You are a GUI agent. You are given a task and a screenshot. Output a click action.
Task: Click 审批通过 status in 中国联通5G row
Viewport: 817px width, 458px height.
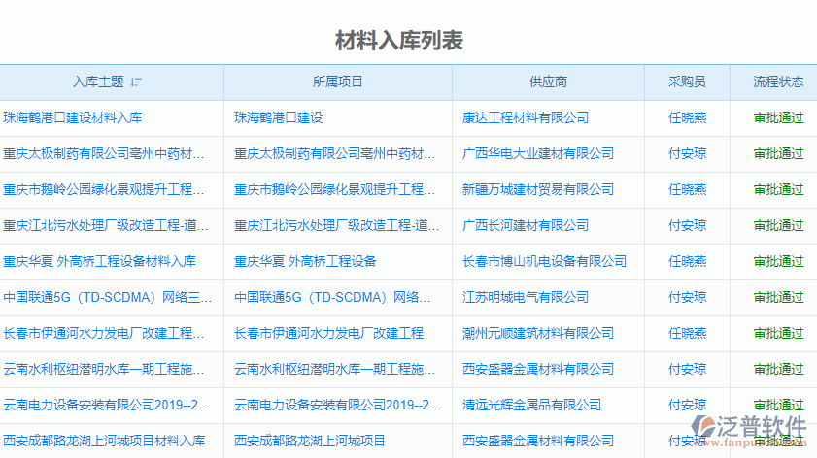point(779,298)
